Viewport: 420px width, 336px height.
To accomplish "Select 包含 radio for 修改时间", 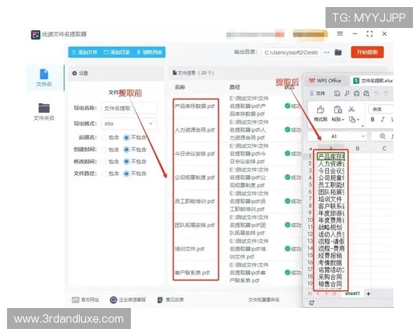I will (104, 161).
